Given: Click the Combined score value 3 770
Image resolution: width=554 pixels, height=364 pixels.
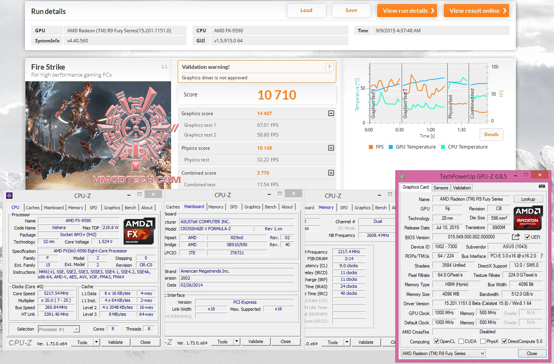Looking at the screenshot, I should point(263,173).
